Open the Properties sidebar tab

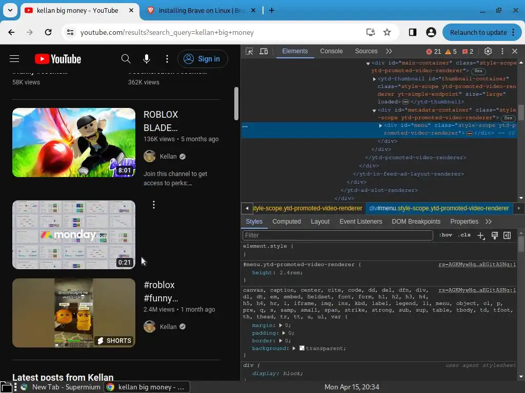464,222
